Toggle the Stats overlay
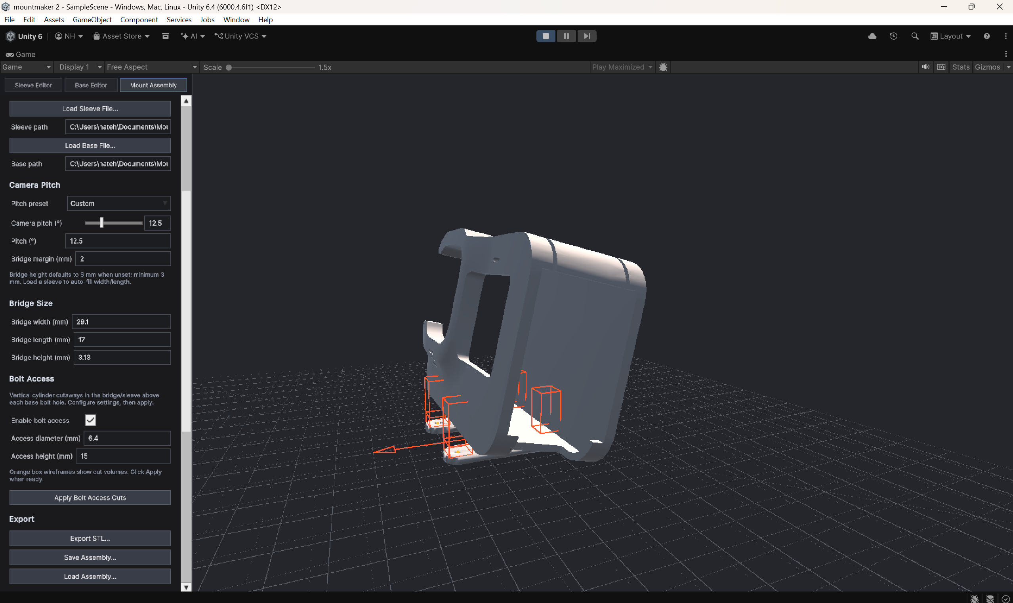Image resolution: width=1013 pixels, height=603 pixels. [x=961, y=67]
